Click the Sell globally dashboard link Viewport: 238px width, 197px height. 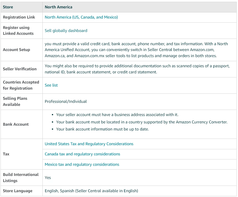66,30
